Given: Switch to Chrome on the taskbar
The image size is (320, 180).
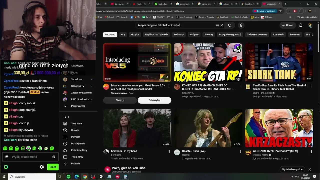Looking at the screenshot, I should point(85,177).
